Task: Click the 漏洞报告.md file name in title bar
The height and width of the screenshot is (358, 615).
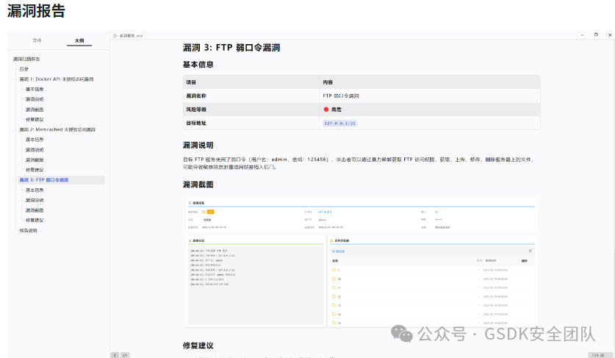Action: [x=131, y=36]
